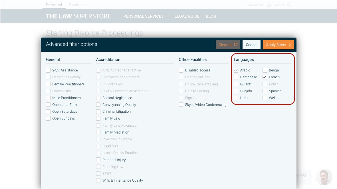
Task: Check Wills & Inheritance Quality
Action: [x=98, y=180]
